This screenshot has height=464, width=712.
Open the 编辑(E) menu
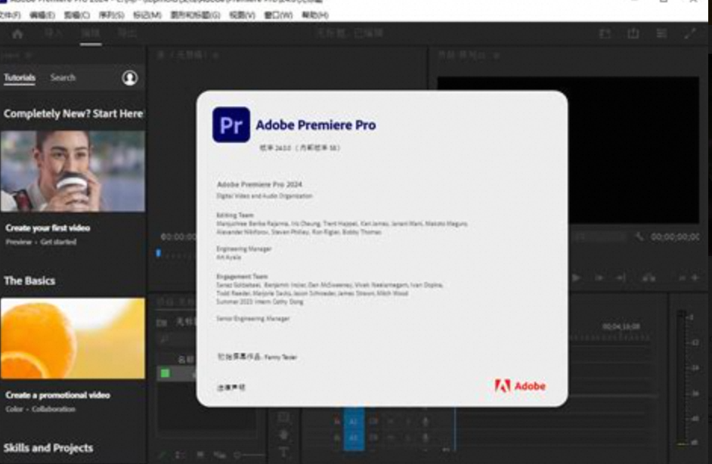pyautogui.click(x=42, y=15)
